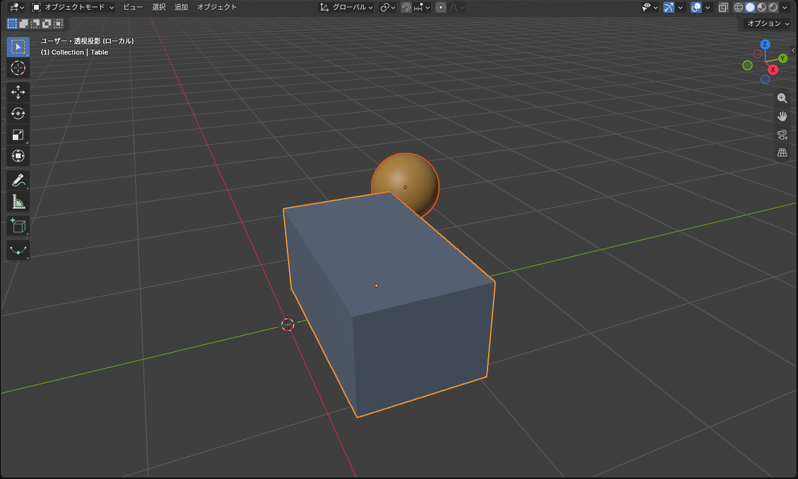The image size is (798, 479).
Task: Open the オブジェクトモード mode dropdown
Action: (x=73, y=7)
